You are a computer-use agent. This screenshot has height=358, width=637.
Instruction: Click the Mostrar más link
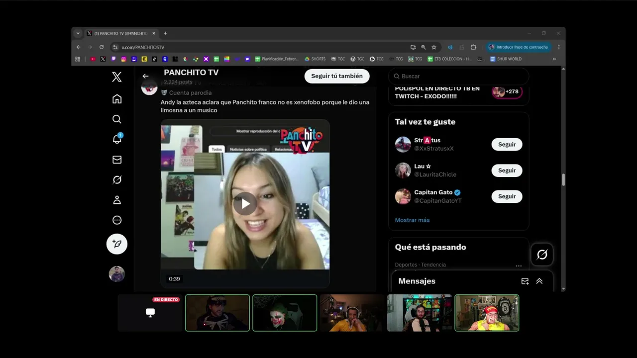click(412, 220)
